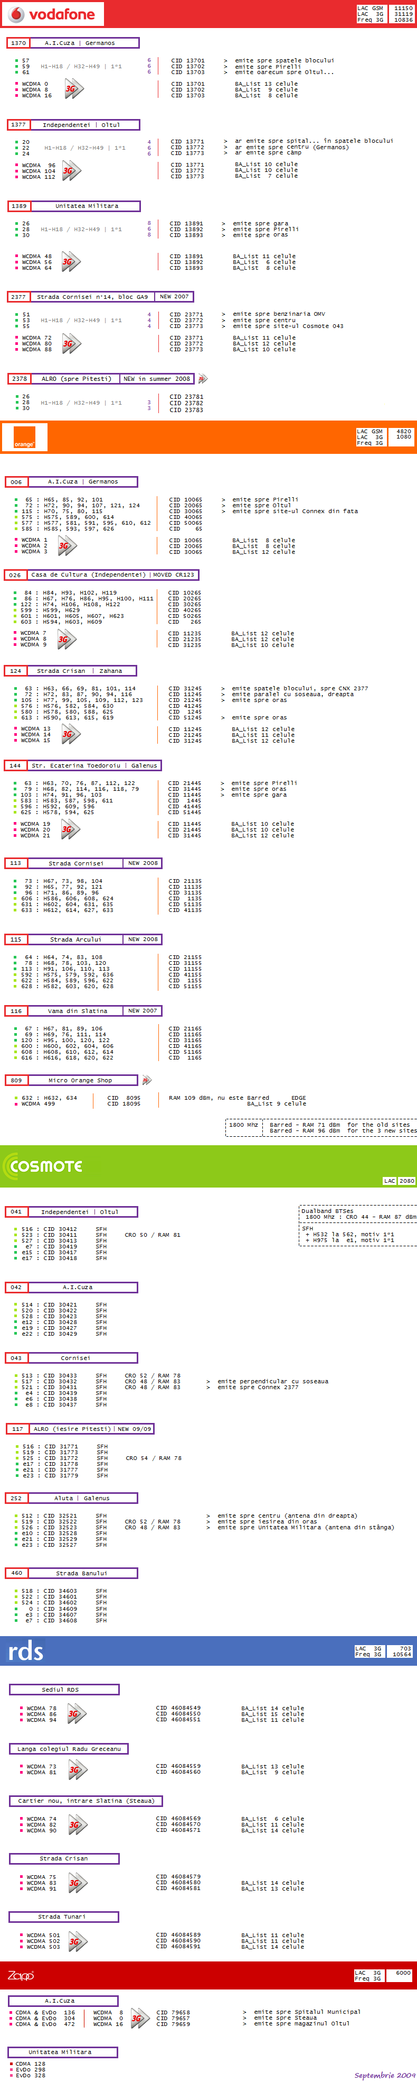Click the 3G icon for Vodafone site 1377 Independentei
Image resolution: width=417 pixels, height=2081 pixels.
coord(71,170)
